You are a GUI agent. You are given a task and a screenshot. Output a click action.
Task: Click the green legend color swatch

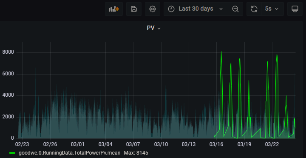[12, 153]
